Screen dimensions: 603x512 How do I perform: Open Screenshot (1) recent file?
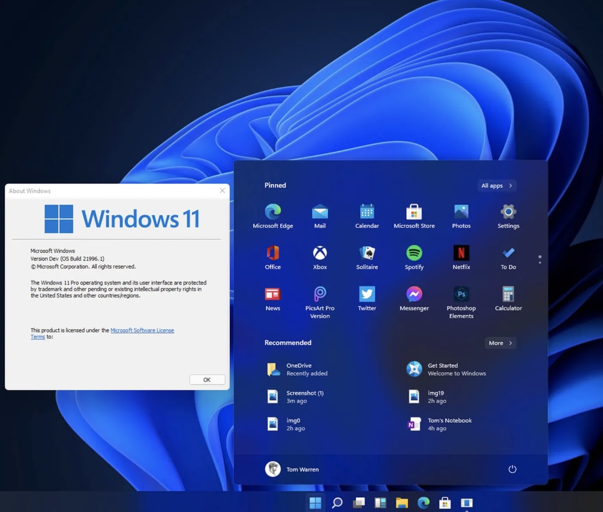tap(296, 397)
